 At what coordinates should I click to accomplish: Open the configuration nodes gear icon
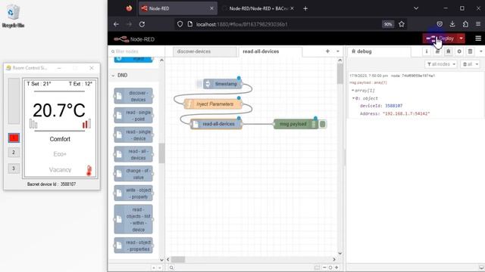459,51
